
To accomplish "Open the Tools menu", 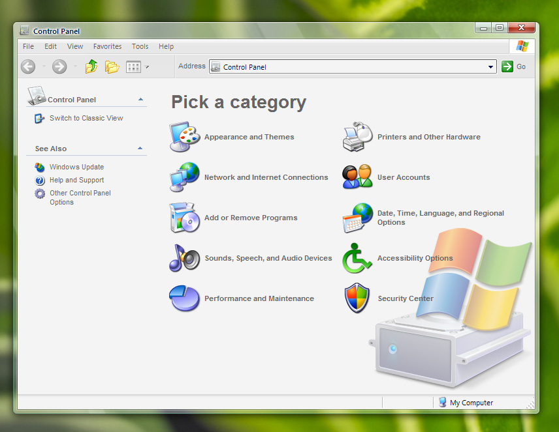I will (140, 46).
